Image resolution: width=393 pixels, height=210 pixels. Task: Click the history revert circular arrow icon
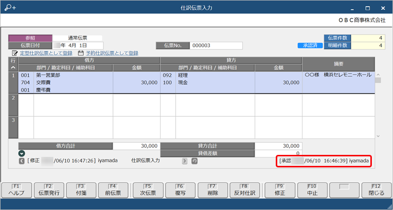coord(195,161)
